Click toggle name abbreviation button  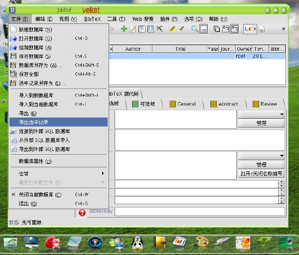(x=262, y=174)
